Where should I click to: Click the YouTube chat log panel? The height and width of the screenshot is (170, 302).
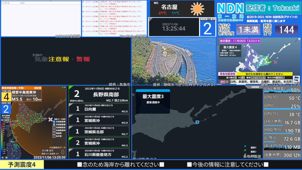[114, 18]
